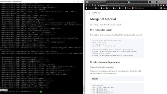The width and height of the screenshot is (167, 94).
Task: Go forward in the browser
Action: 89,5
